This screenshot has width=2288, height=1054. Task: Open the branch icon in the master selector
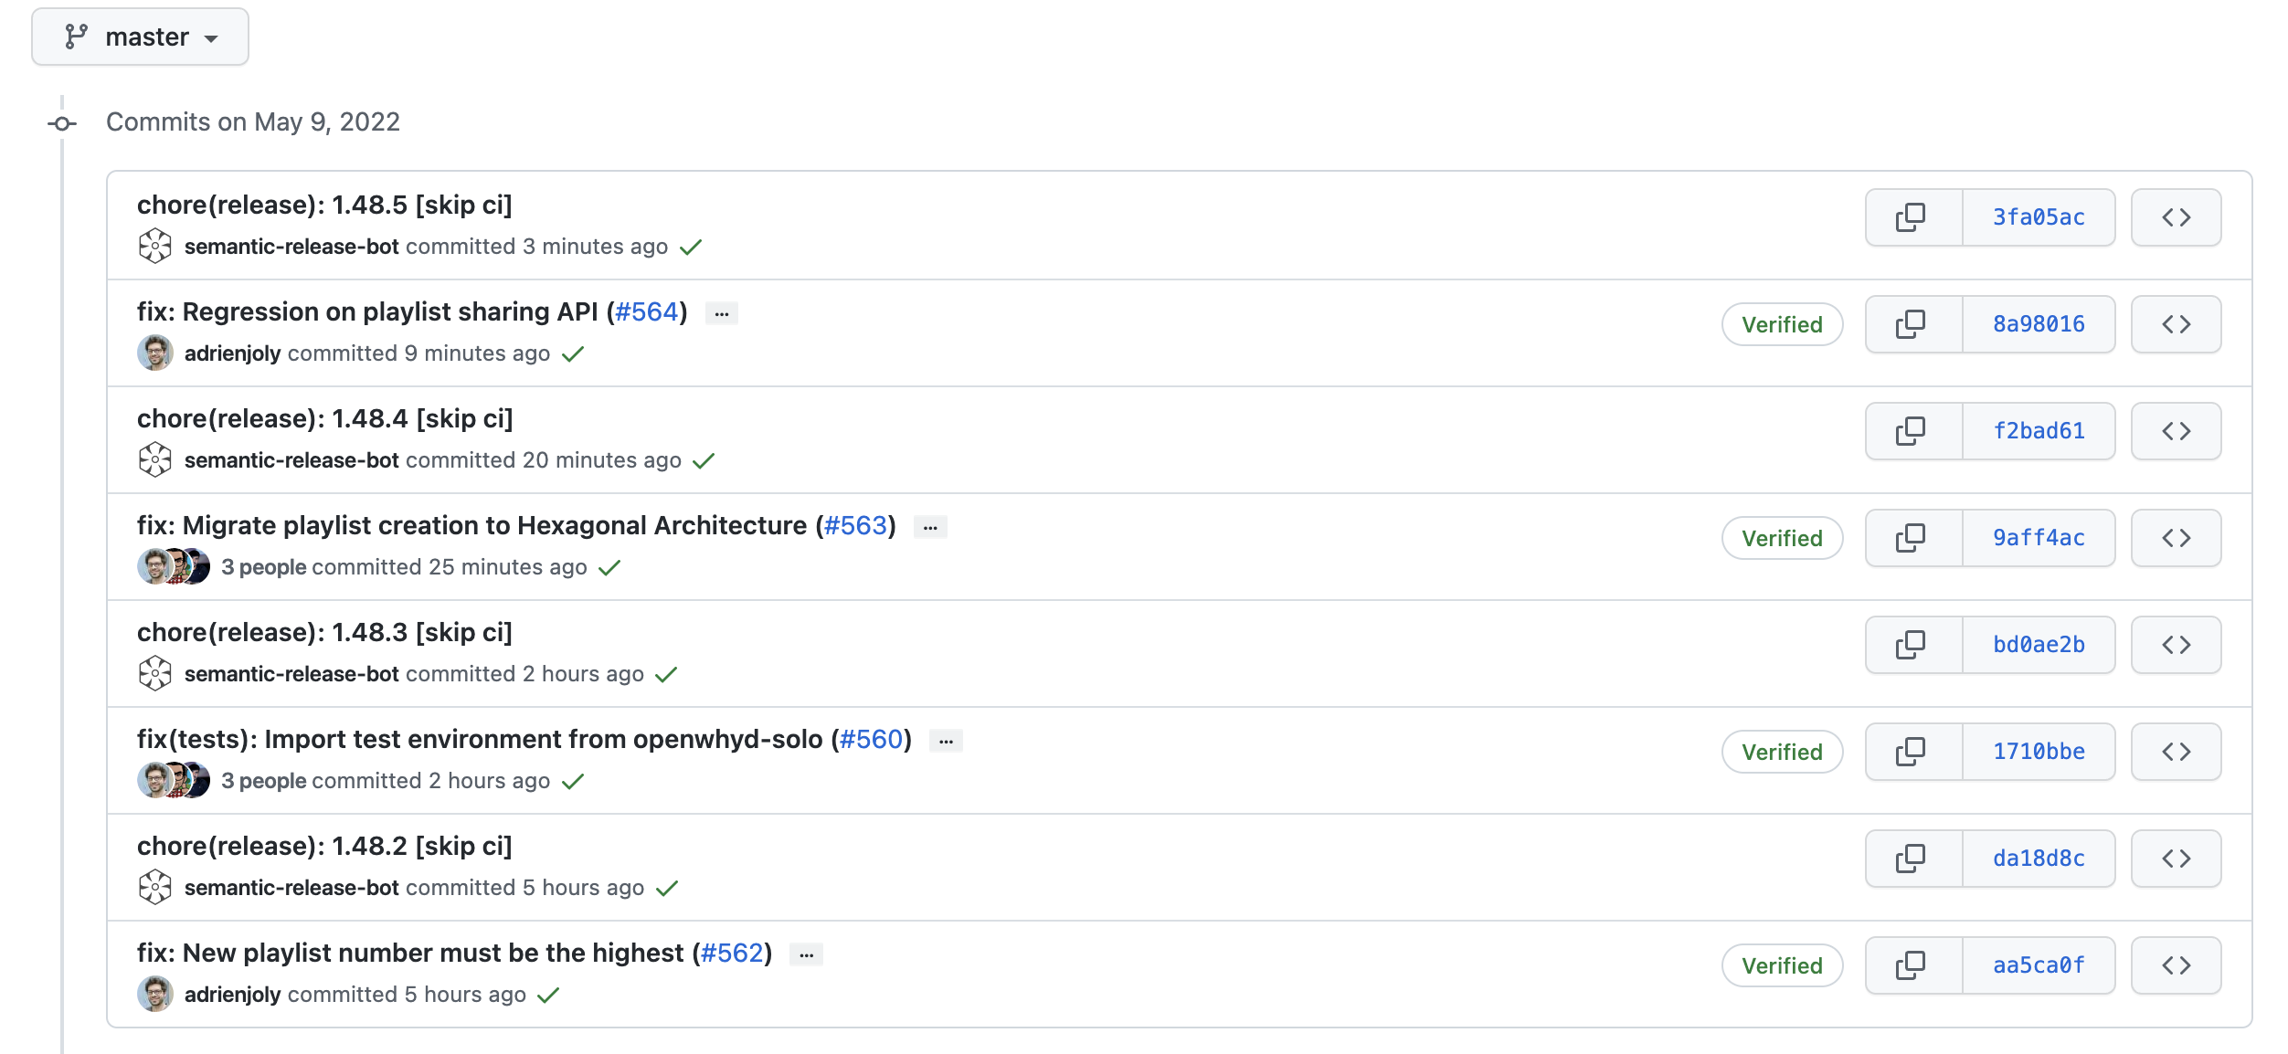77,36
